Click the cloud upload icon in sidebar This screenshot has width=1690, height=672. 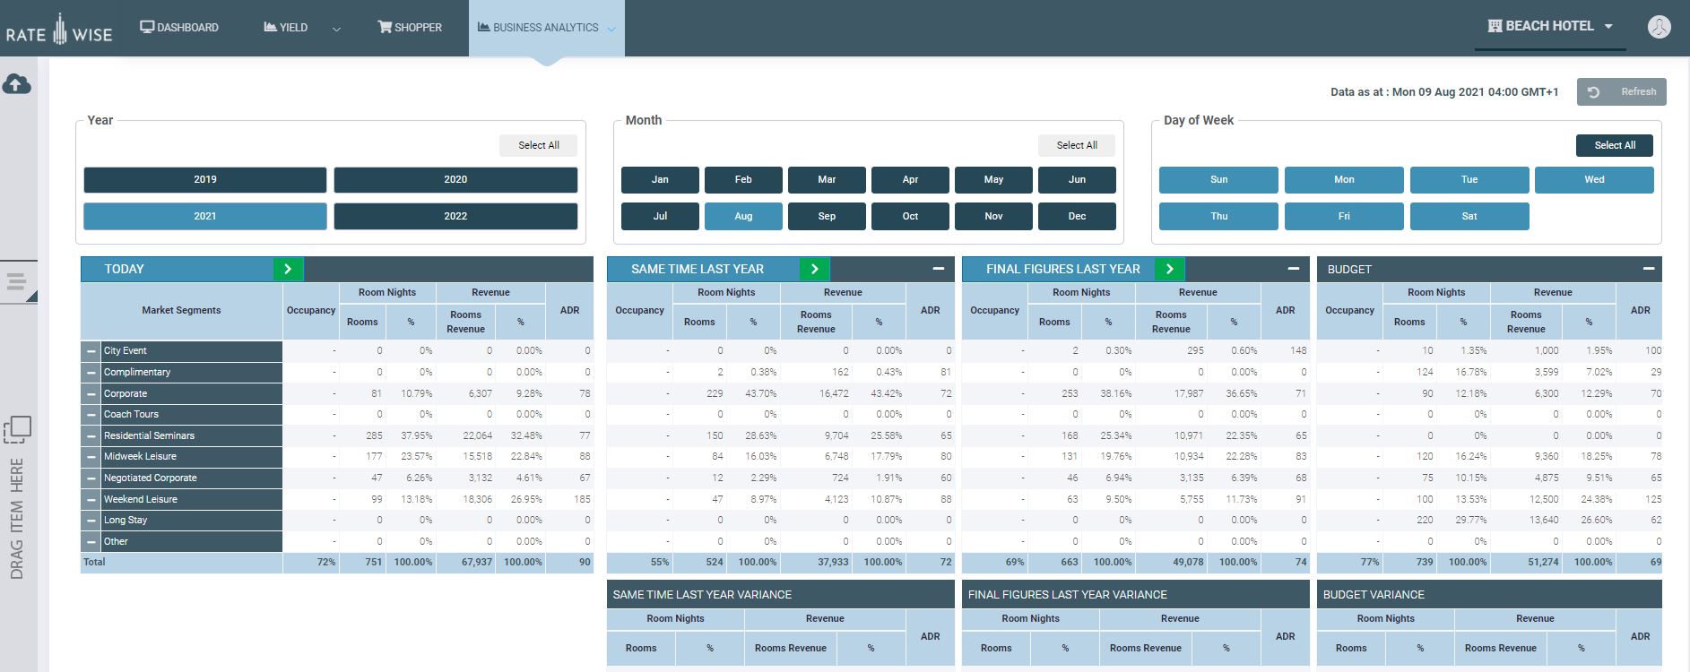click(17, 84)
